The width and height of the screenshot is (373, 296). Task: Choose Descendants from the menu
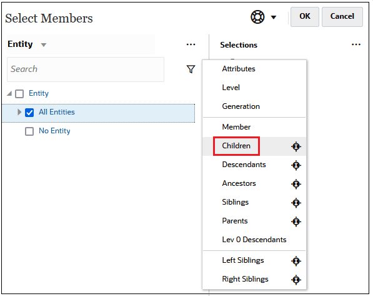[244, 165]
